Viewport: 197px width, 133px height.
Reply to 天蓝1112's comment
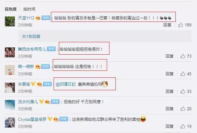[x=167, y=25]
